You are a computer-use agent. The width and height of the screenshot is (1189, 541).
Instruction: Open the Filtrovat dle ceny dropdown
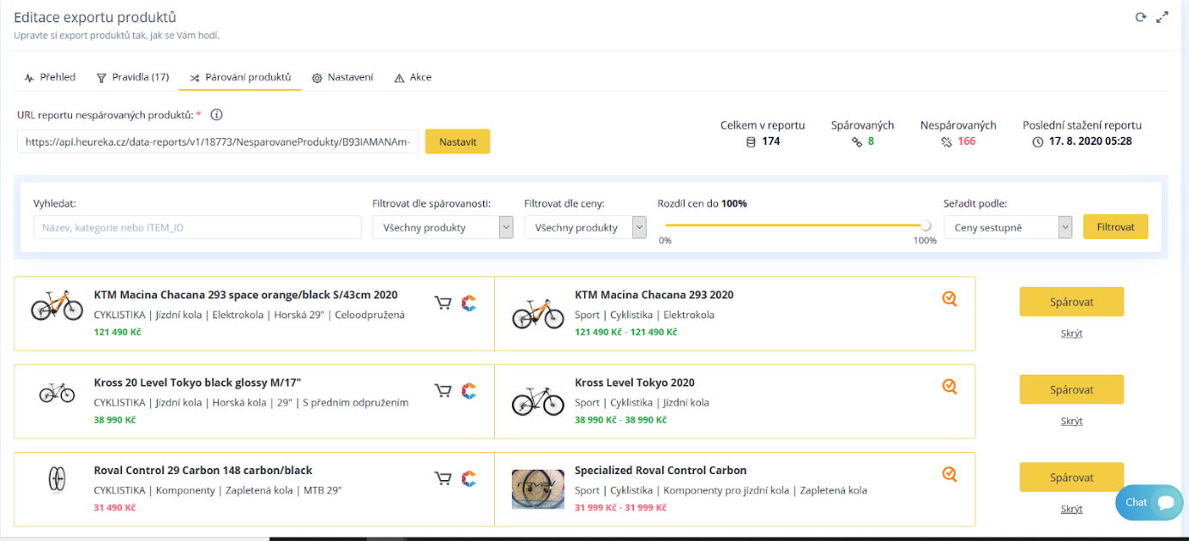pyautogui.click(x=585, y=227)
